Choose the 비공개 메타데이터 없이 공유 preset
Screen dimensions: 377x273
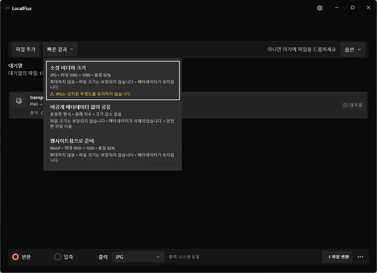click(113, 116)
